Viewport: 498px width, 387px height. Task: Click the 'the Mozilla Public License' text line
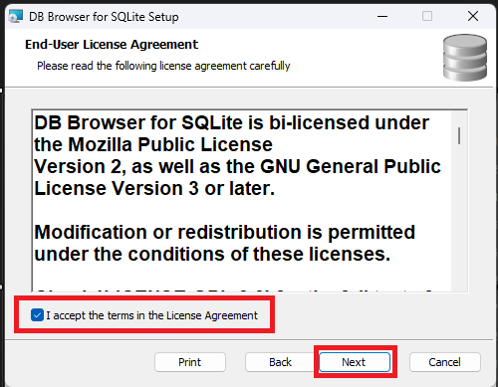click(153, 144)
